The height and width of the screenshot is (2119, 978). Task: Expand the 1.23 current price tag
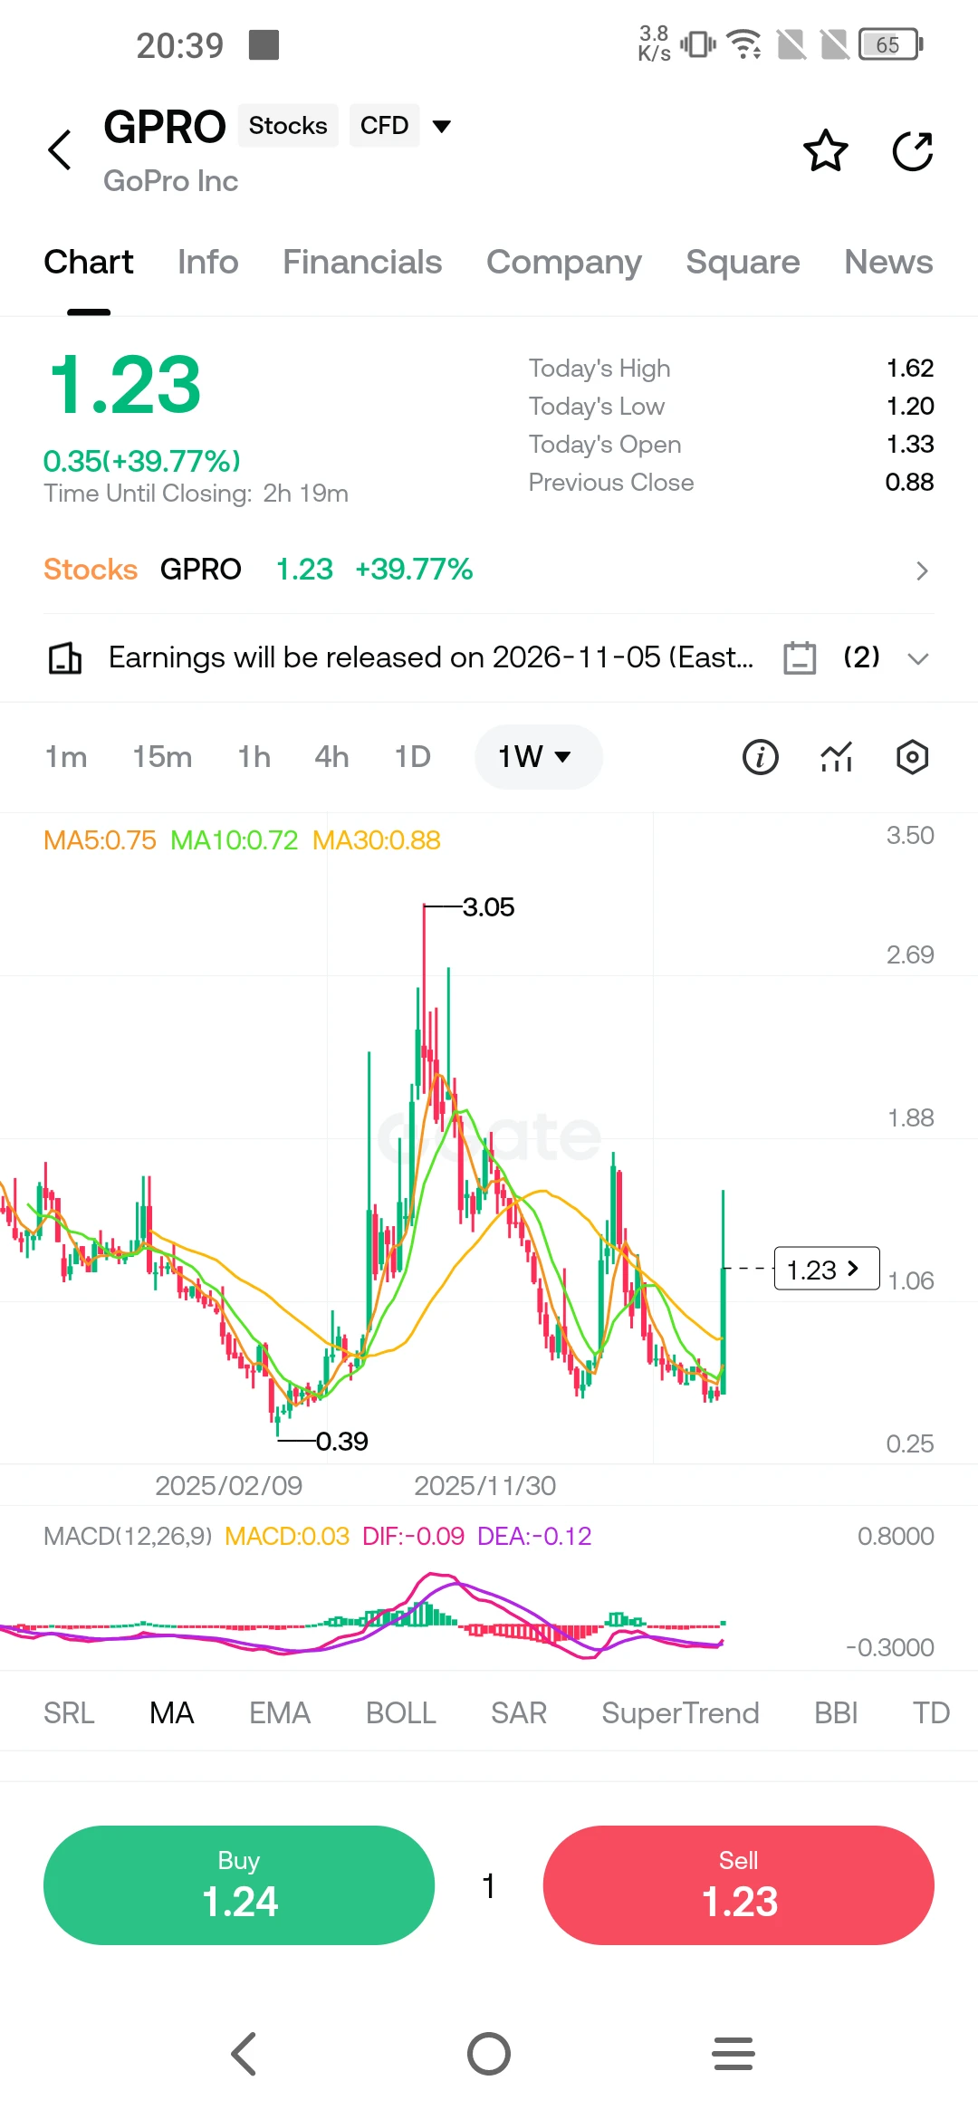(x=827, y=1269)
